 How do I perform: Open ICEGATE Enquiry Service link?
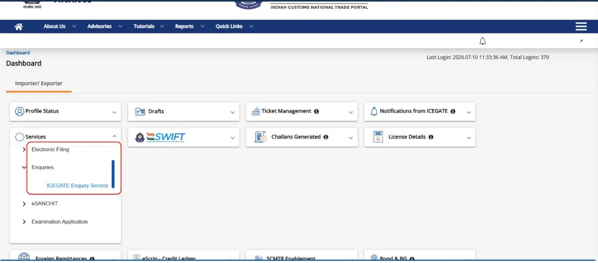coord(77,186)
